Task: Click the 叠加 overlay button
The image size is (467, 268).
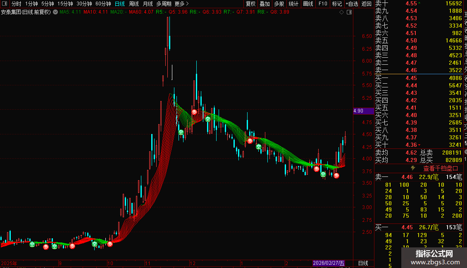Action: pyautogui.click(x=264, y=4)
